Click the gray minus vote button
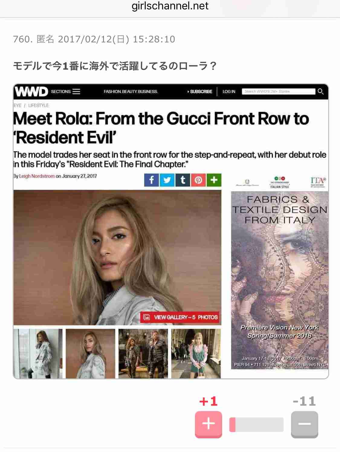340x452 pixels. [304, 424]
